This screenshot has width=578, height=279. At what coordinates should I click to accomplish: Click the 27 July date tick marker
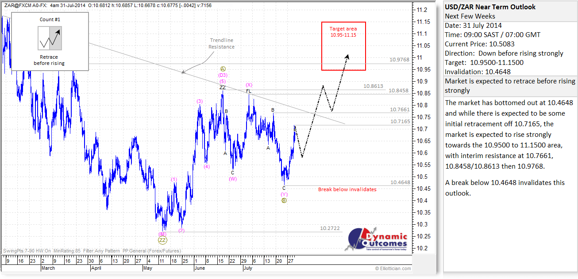point(291,261)
